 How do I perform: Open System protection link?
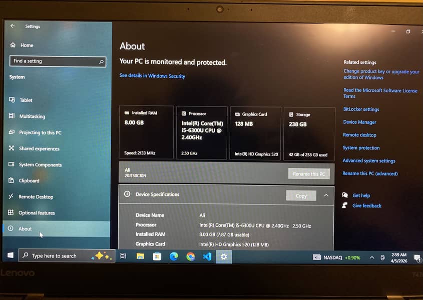(x=361, y=147)
